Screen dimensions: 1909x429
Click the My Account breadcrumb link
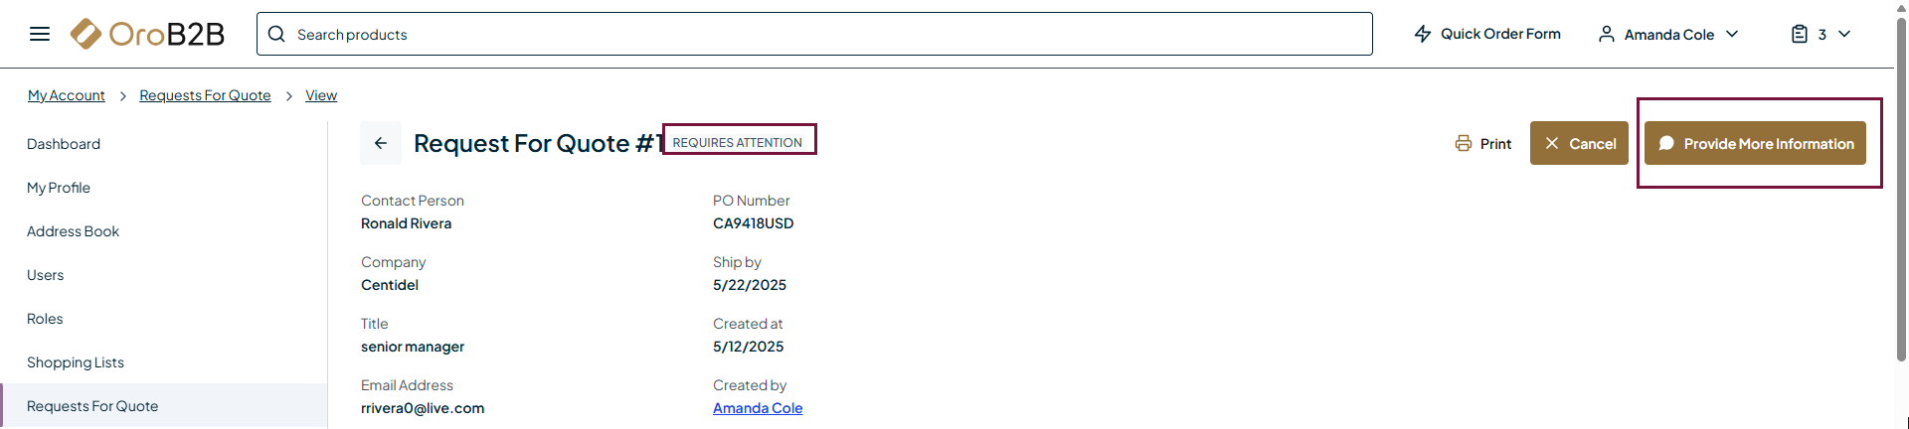tap(66, 95)
